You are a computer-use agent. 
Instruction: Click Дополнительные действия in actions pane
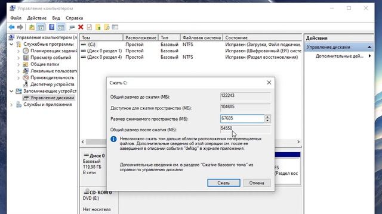(x=339, y=56)
